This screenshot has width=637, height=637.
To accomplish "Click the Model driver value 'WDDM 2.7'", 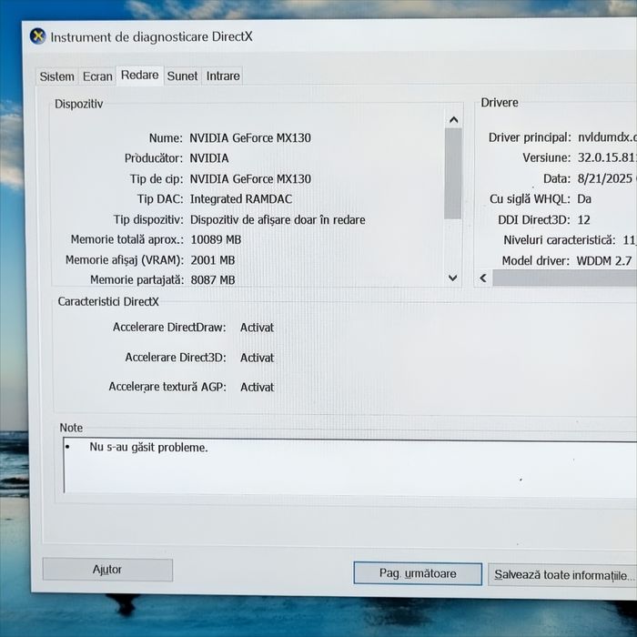I will pos(604,261).
